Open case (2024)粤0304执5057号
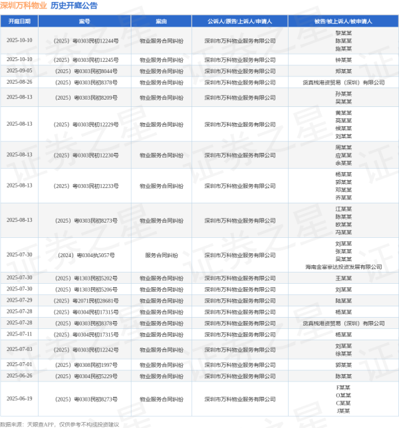 [x=84, y=255]
